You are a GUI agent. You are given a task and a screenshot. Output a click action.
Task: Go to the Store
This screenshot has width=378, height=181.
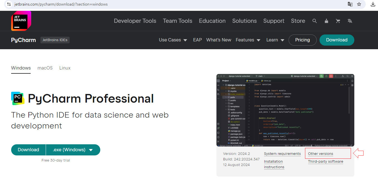[298, 21]
